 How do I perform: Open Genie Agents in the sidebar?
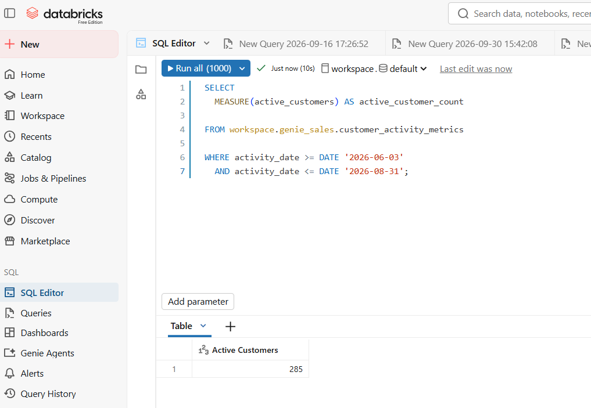pos(48,353)
